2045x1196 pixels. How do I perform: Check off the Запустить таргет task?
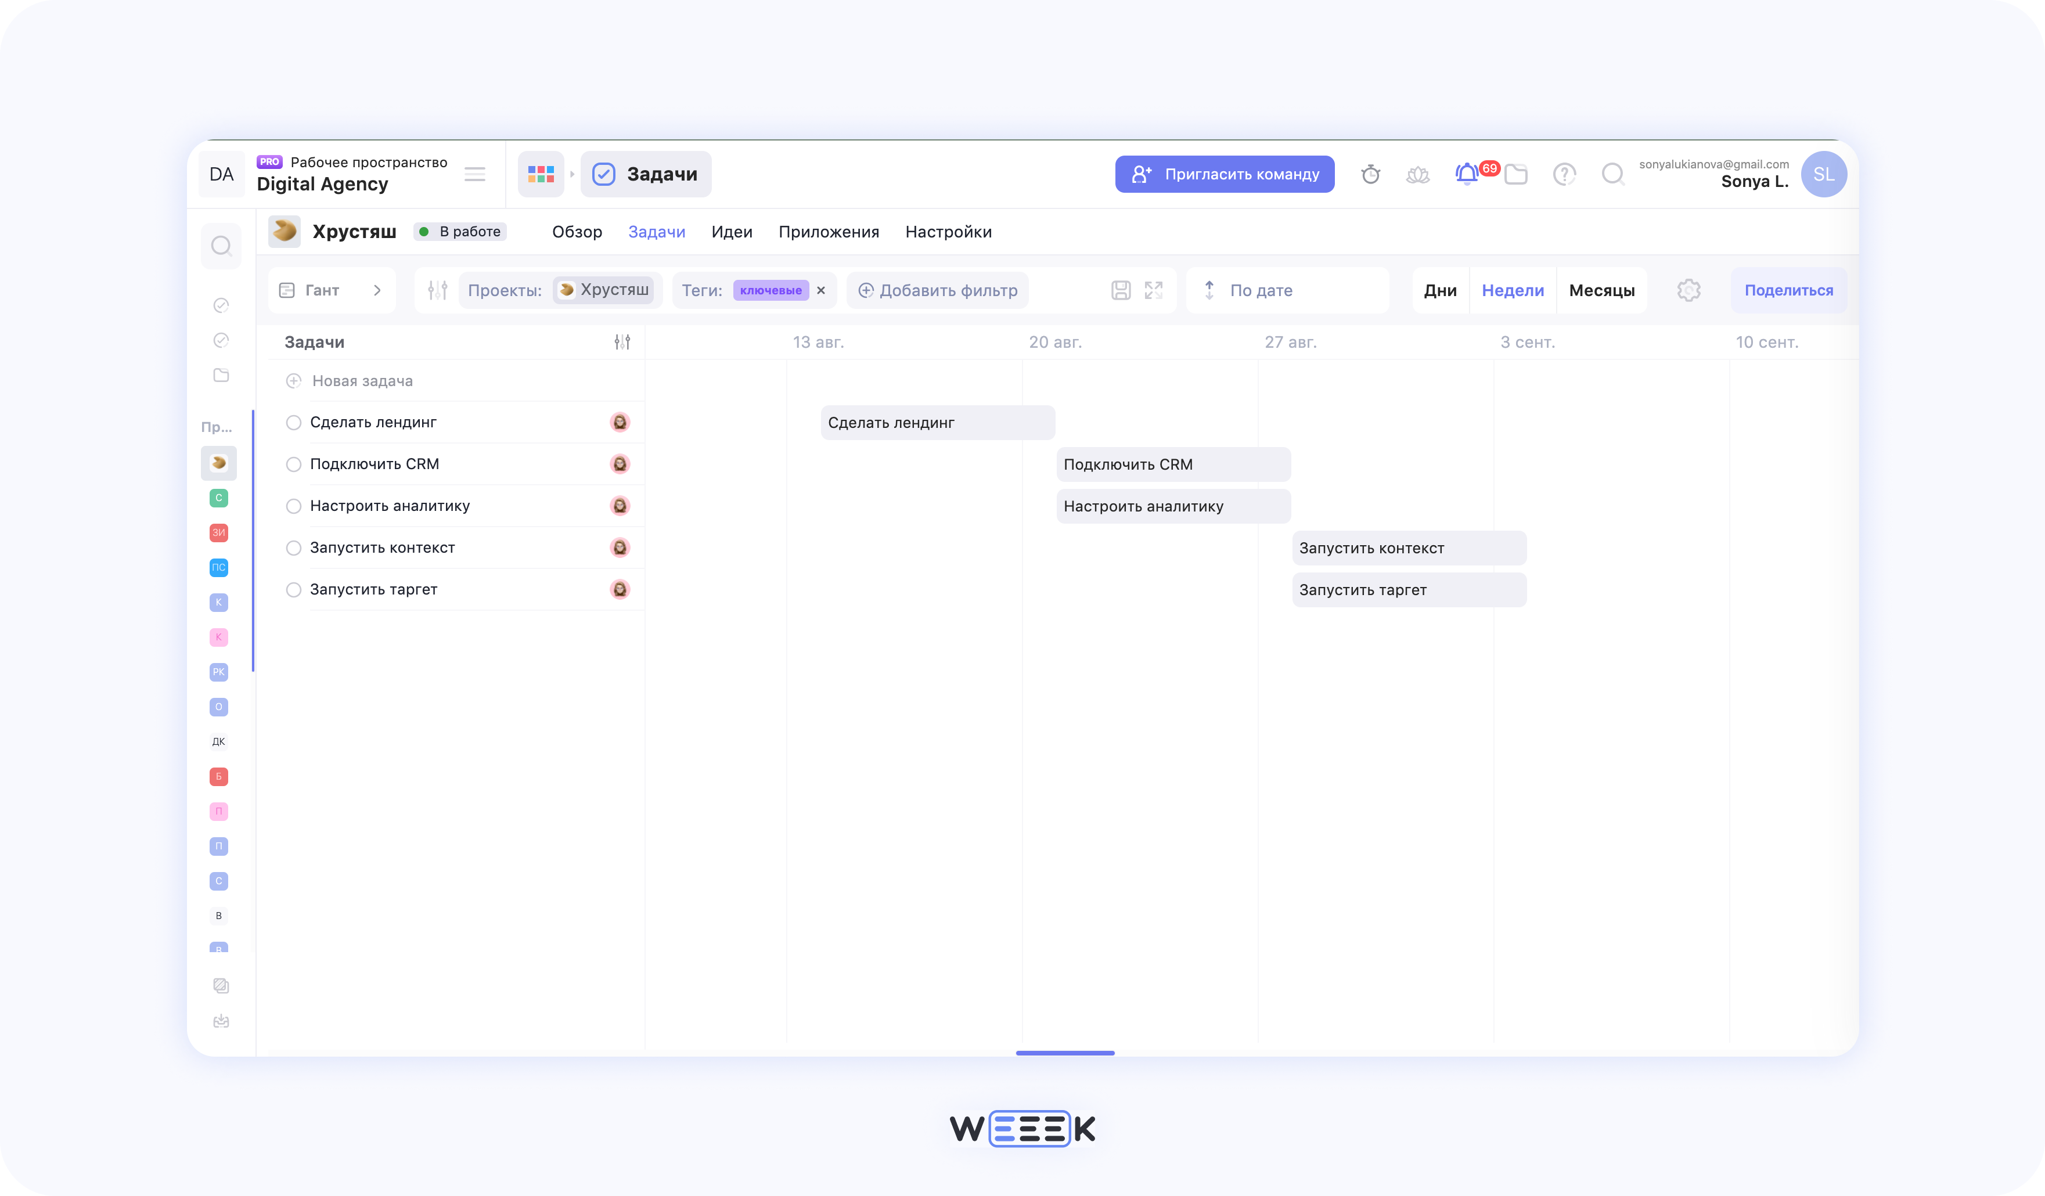pos(293,590)
